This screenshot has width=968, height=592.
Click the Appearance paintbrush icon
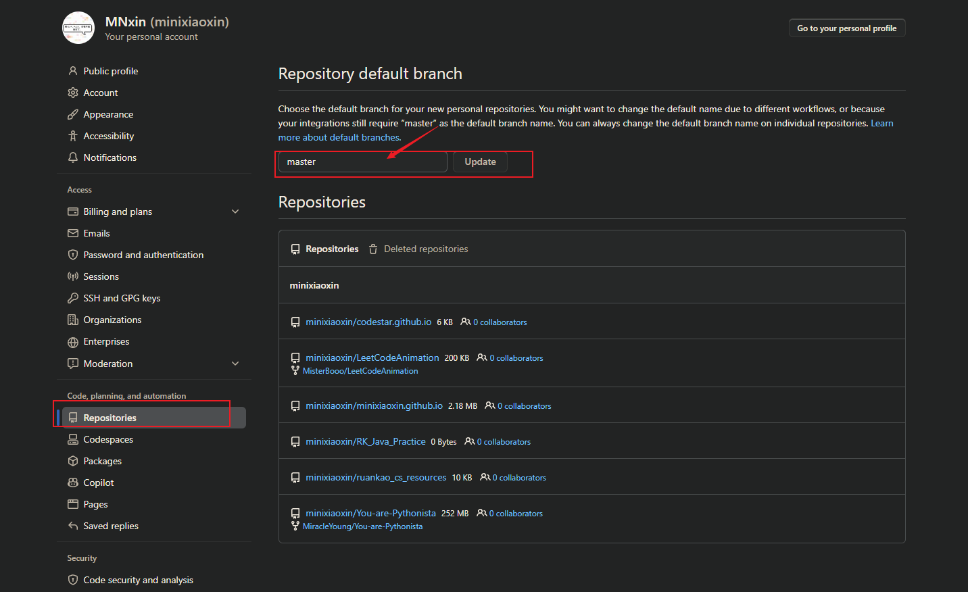coord(73,114)
